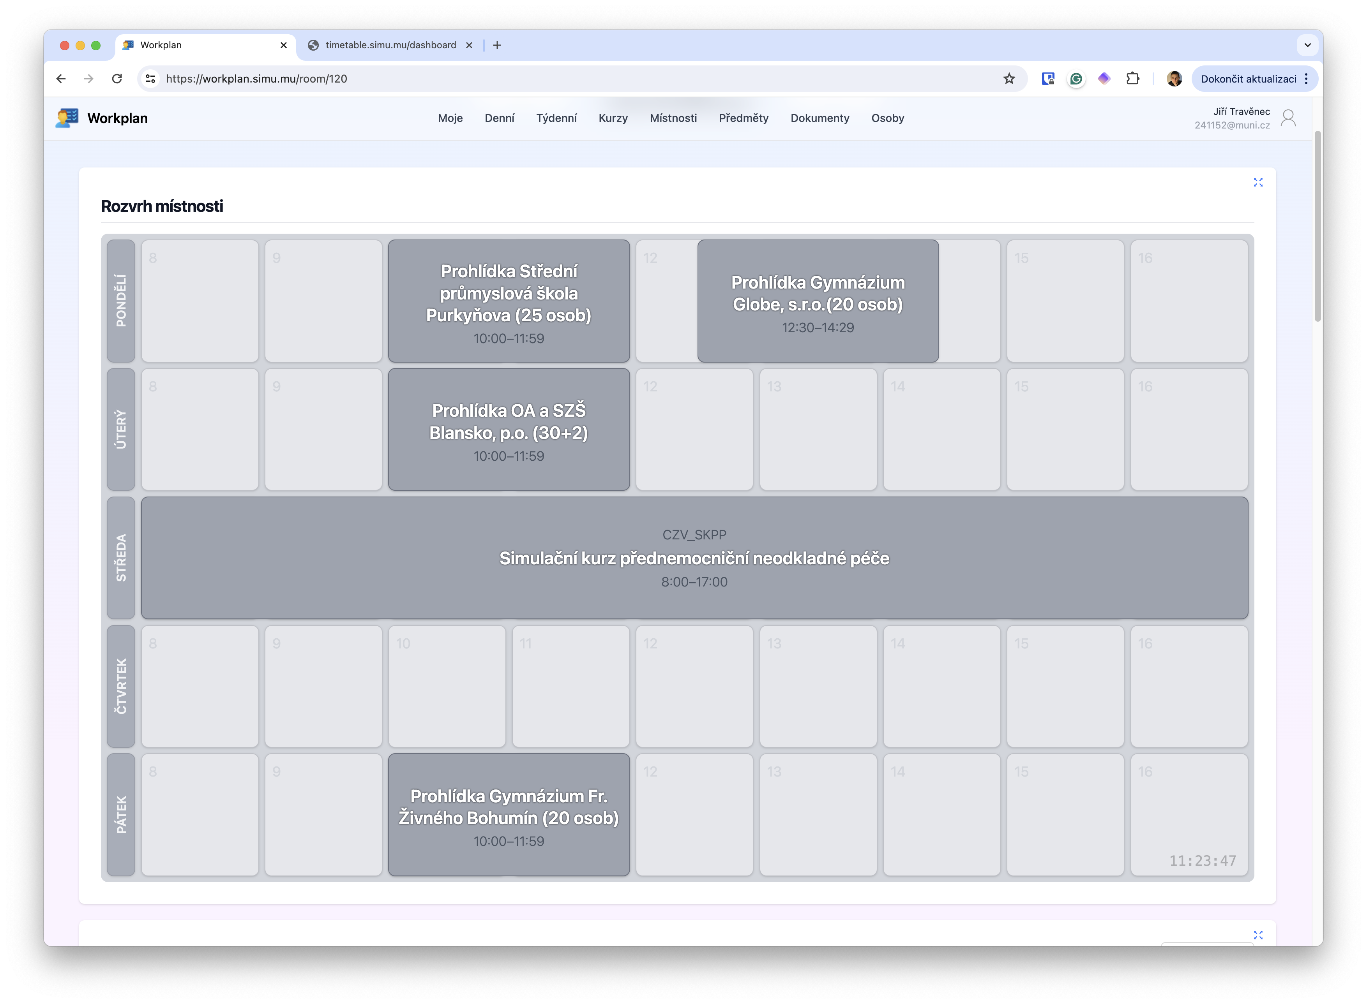Image resolution: width=1367 pixels, height=1004 pixels.
Task: Select Týdenní in the navigation bar
Action: pos(556,118)
